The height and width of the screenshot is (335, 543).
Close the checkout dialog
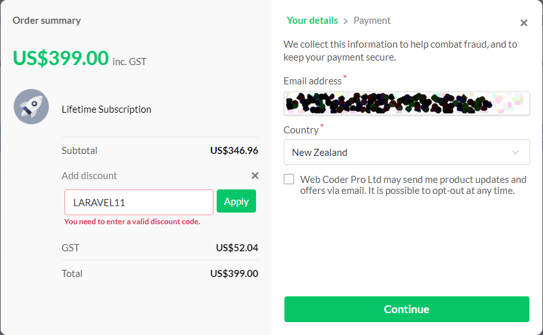coord(524,23)
